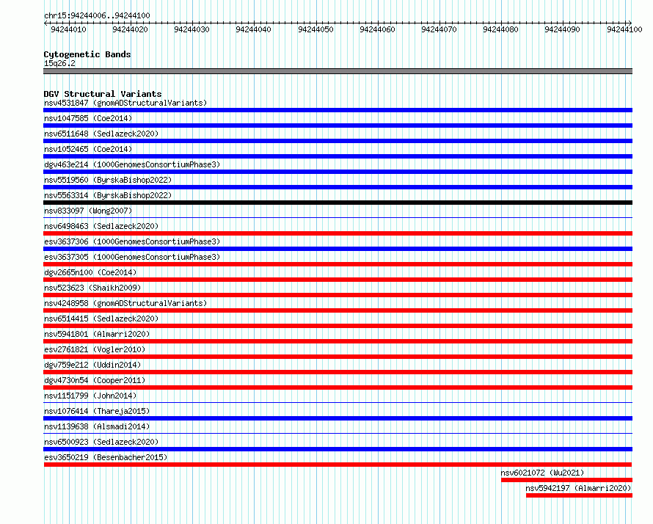Click ruler position 94244080
653x524 pixels.
tap(500, 29)
